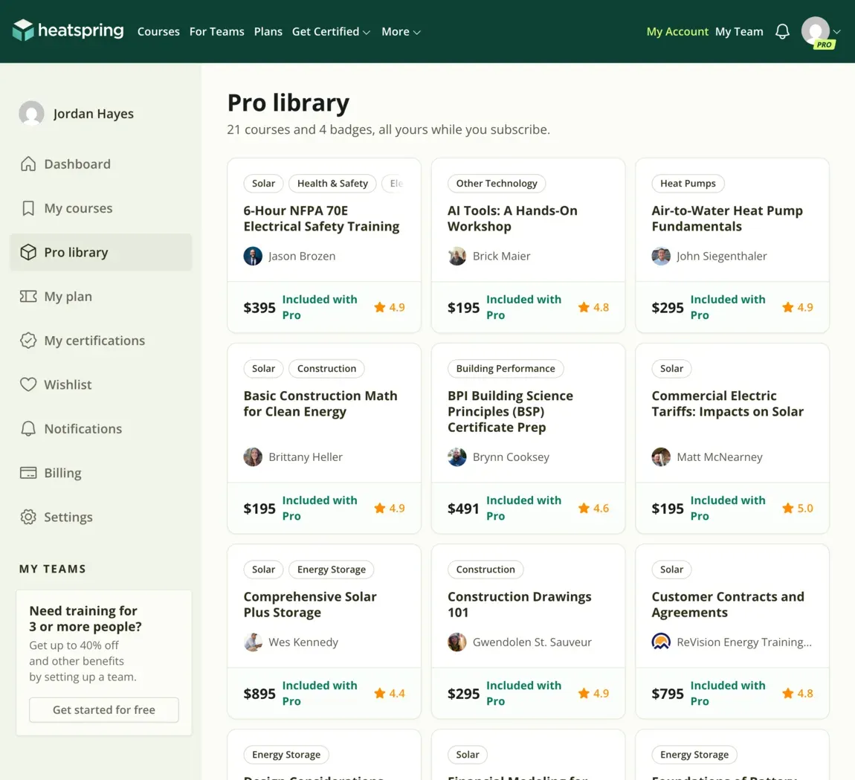Open Construction Drawings 101 course

520,605
